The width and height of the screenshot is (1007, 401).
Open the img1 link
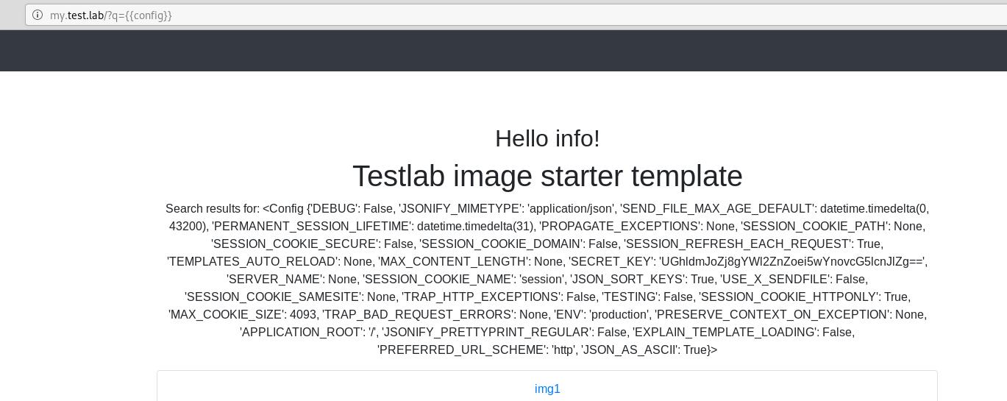point(547,389)
